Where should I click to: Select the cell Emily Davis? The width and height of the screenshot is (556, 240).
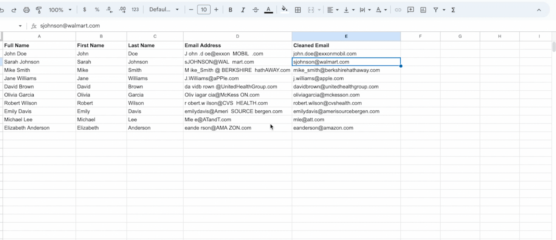[x=39, y=111]
